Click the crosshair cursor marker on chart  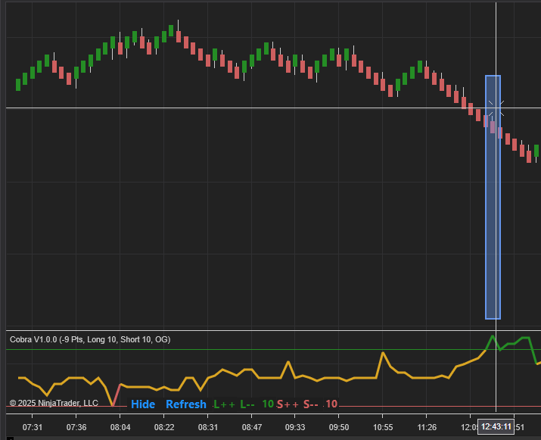pos(496,108)
